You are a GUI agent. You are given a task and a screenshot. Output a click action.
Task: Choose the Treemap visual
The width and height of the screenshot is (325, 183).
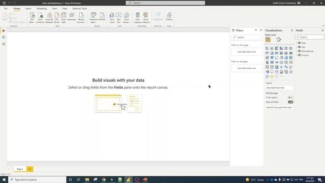291,57
